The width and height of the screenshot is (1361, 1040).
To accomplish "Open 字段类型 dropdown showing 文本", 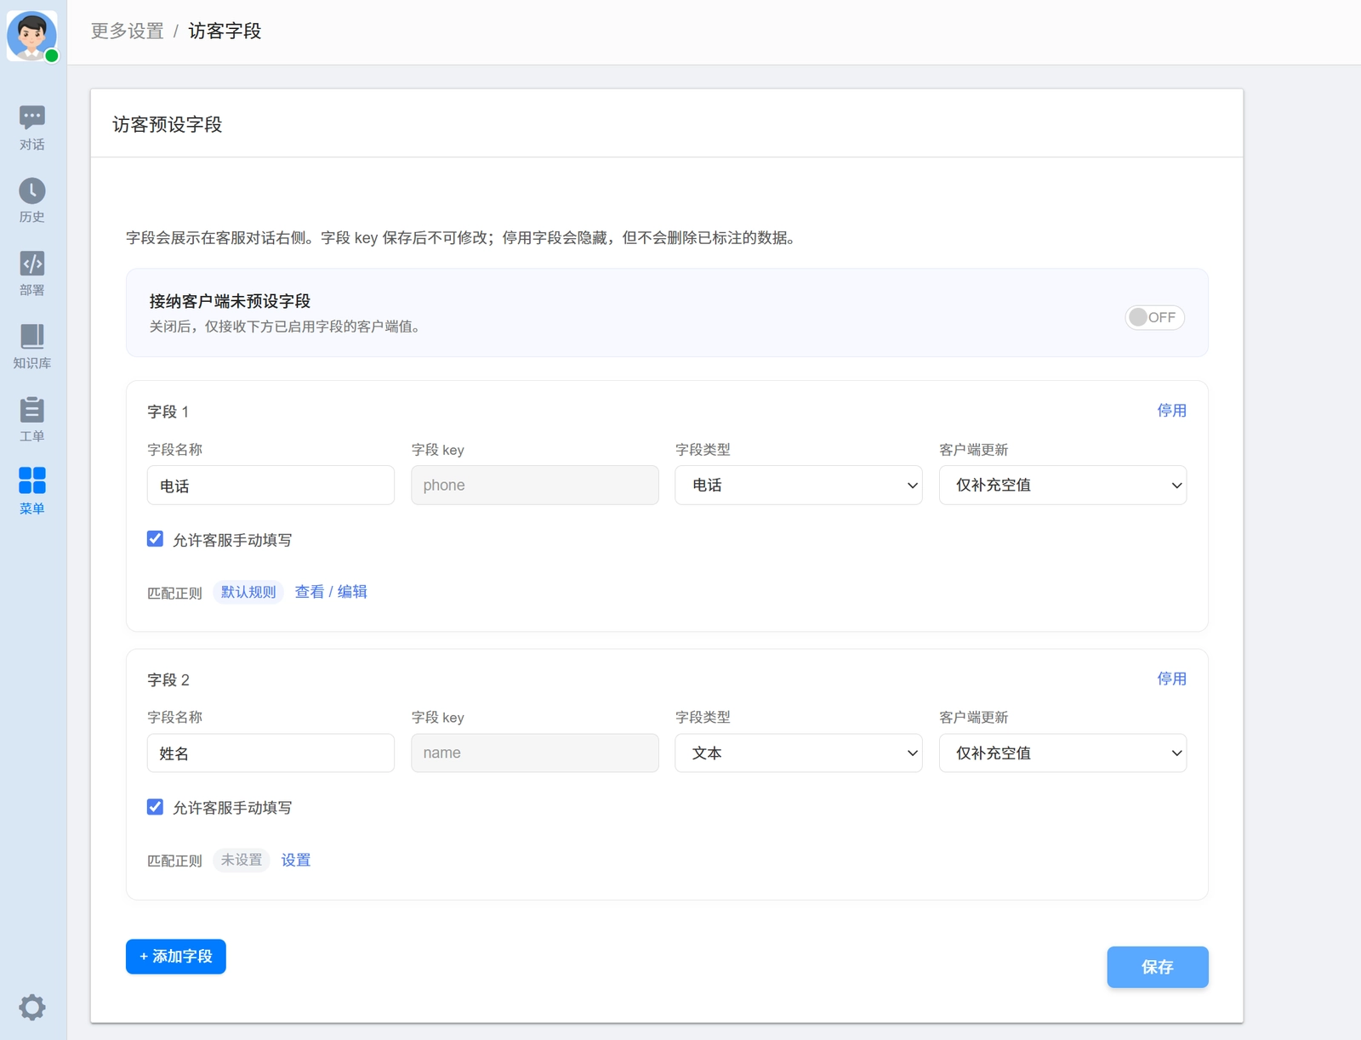I will coord(799,753).
